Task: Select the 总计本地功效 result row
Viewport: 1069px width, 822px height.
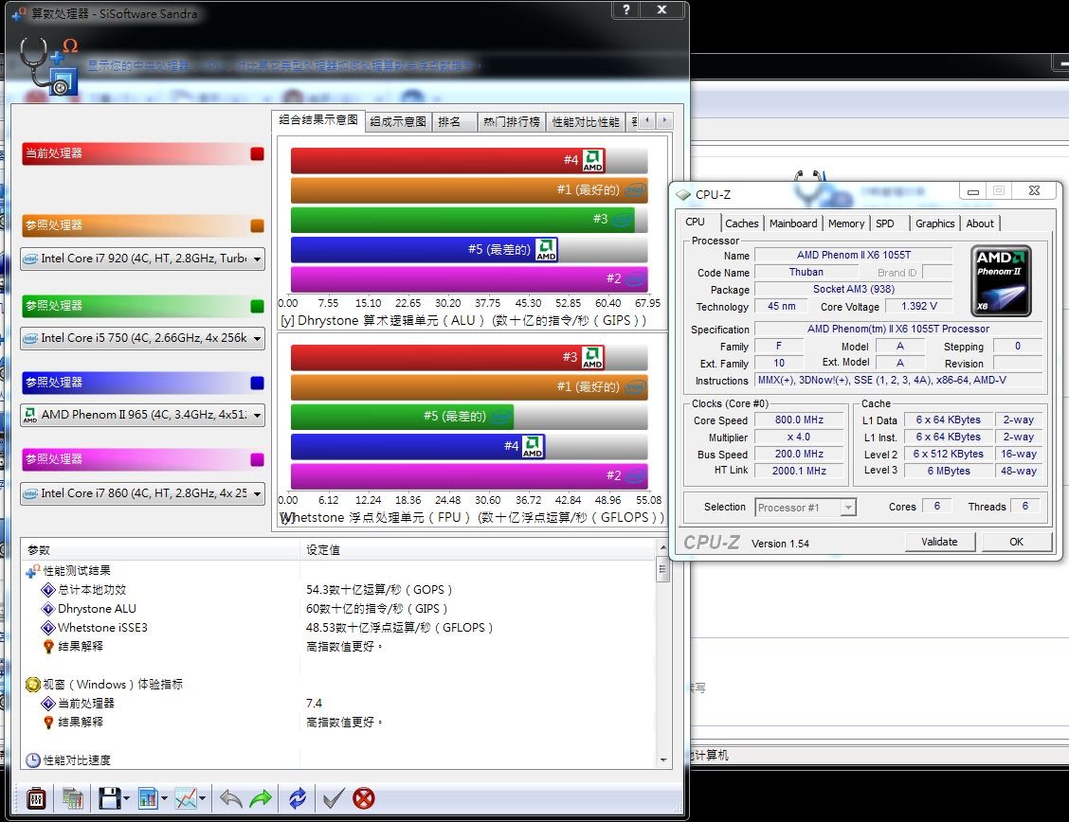Action: pyautogui.click(x=338, y=590)
